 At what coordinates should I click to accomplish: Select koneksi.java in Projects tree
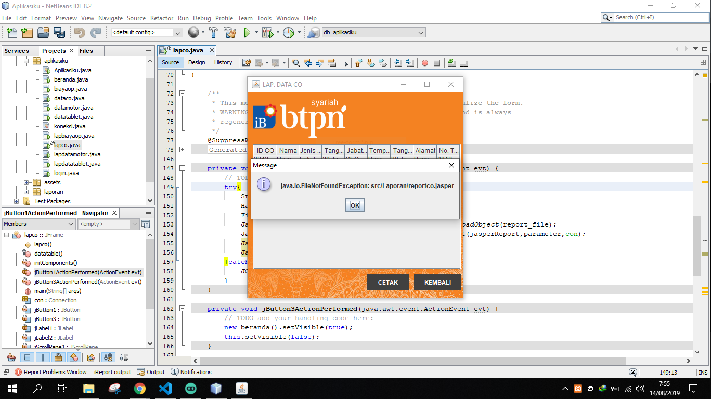[70, 126]
